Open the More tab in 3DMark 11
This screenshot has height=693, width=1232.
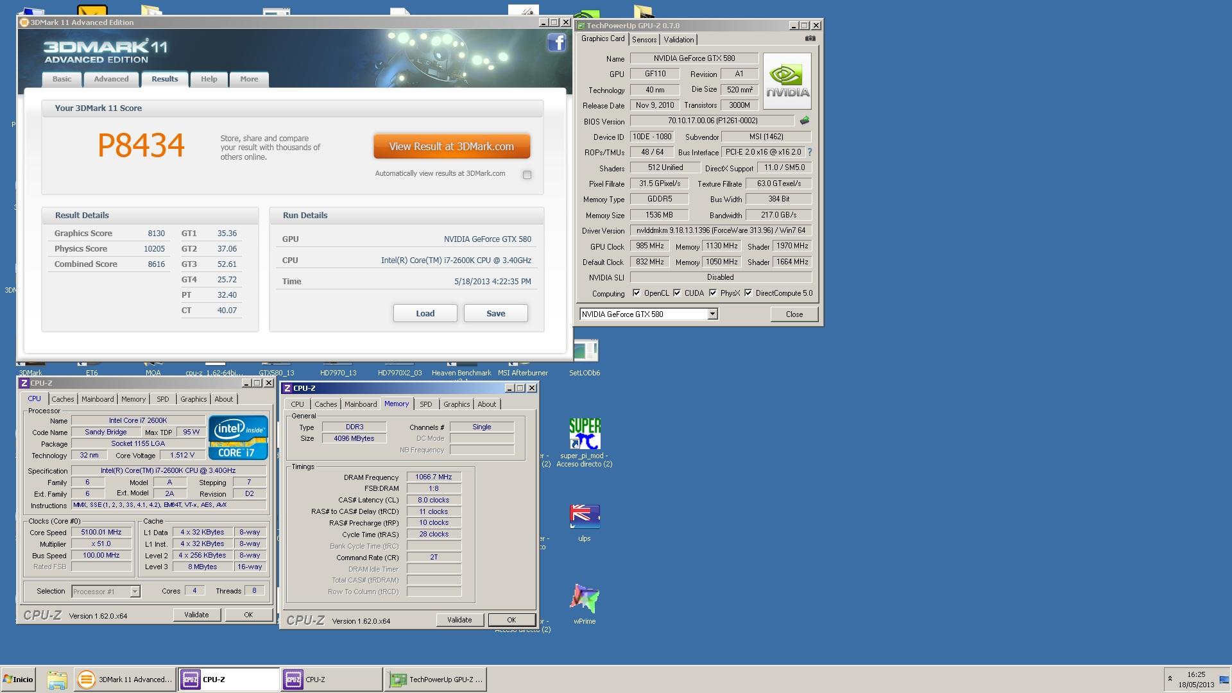click(249, 79)
